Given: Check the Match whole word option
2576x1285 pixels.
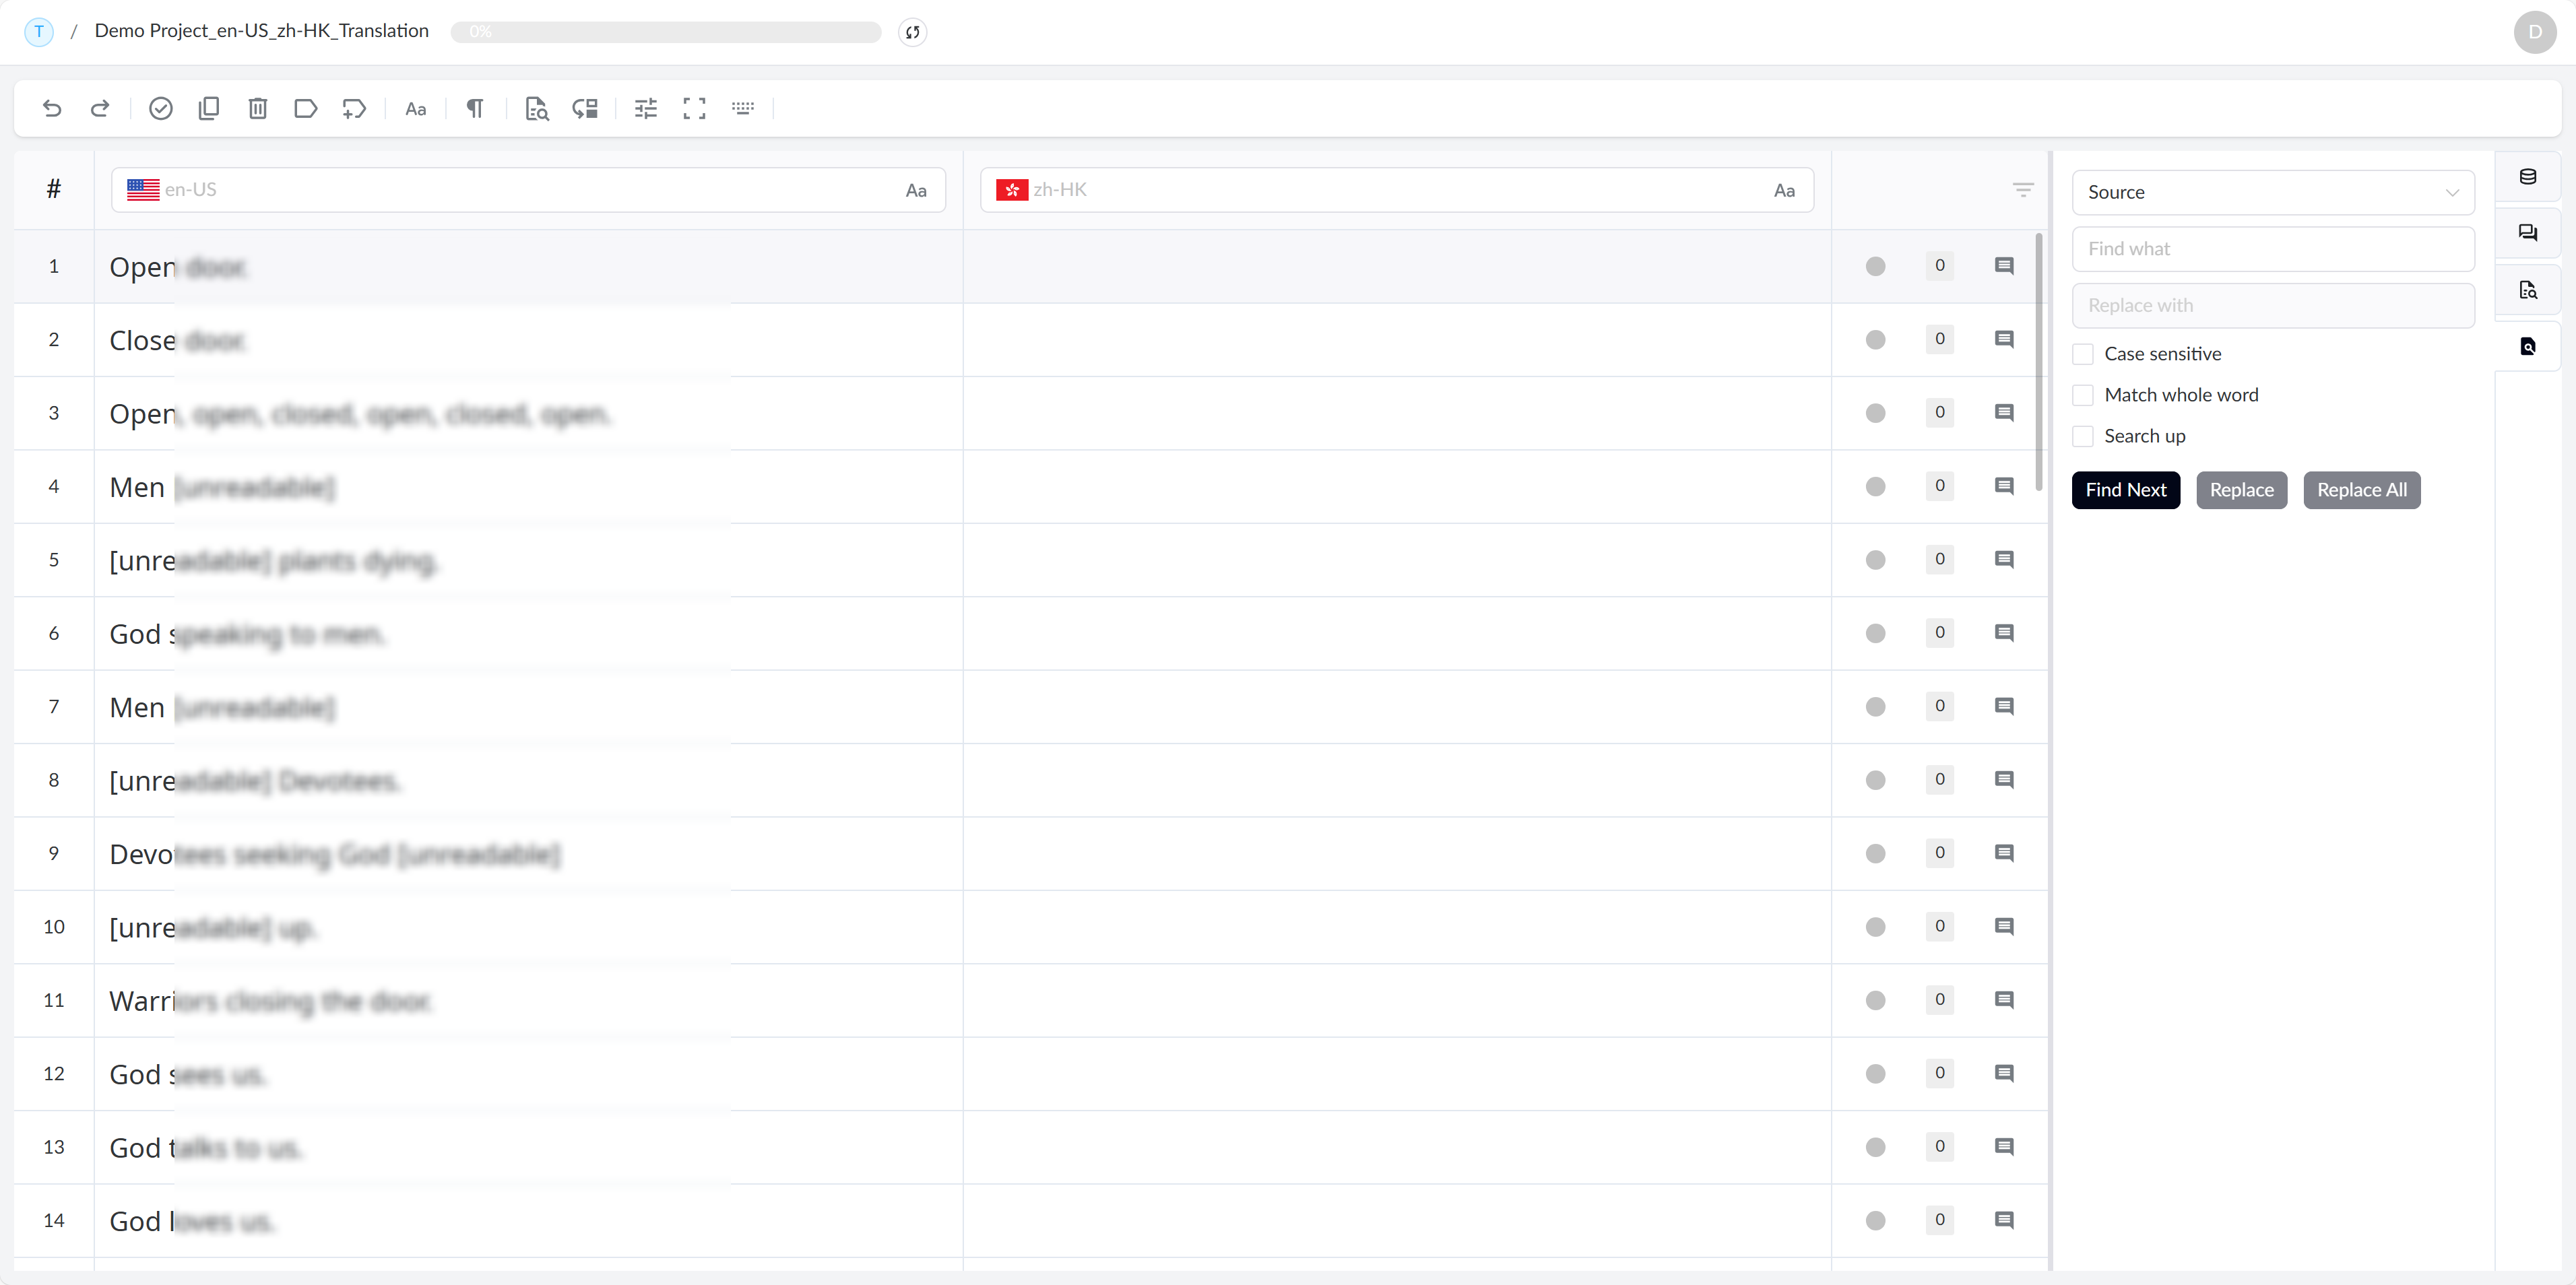Looking at the screenshot, I should click(x=2083, y=395).
